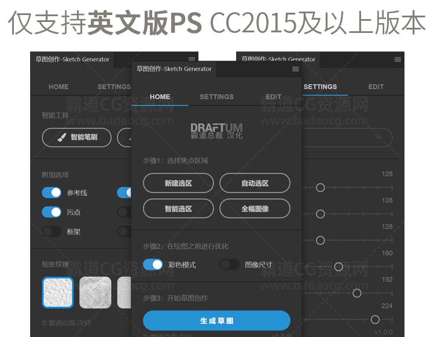
Task: Click the 新建选区 button
Action: point(178,183)
